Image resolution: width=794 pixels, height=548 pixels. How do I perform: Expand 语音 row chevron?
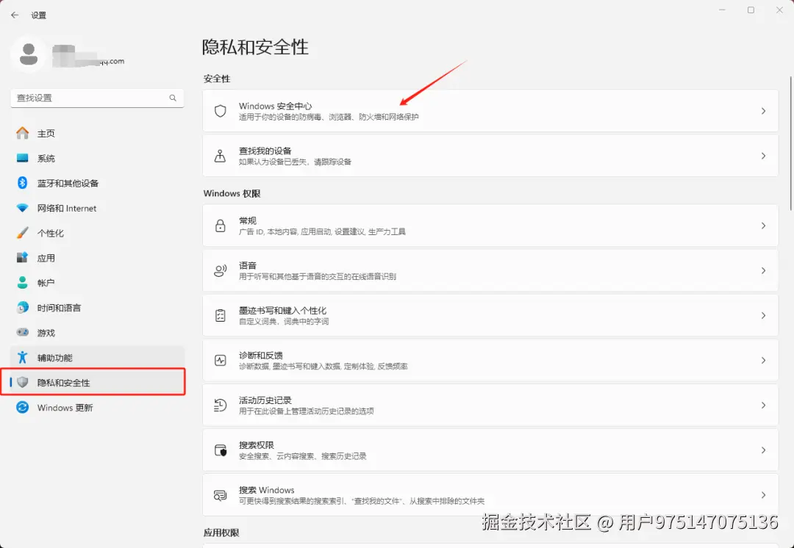[x=763, y=270]
